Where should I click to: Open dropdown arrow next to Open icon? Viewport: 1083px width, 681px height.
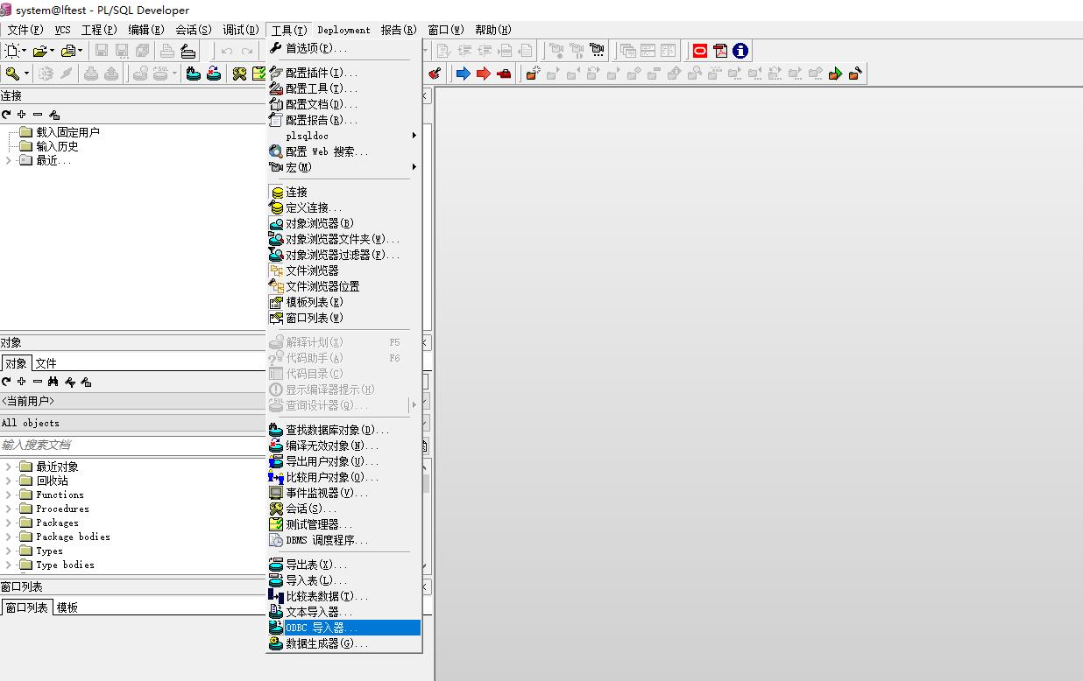point(53,51)
